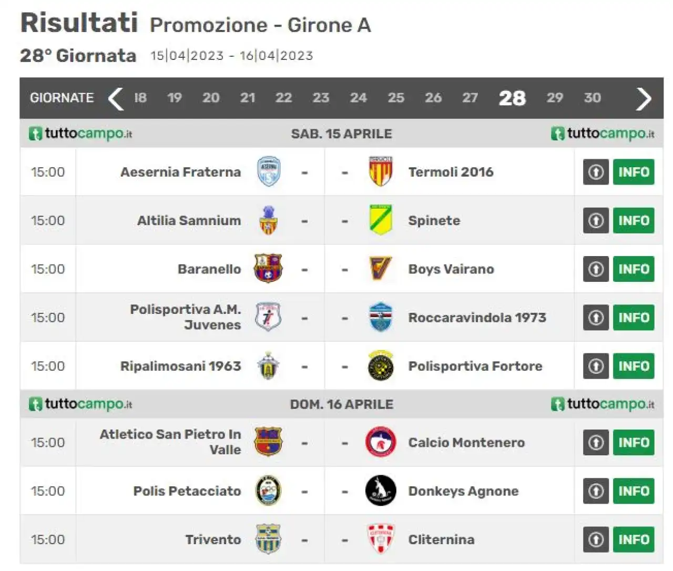Click the Baranello team crest

268,268
